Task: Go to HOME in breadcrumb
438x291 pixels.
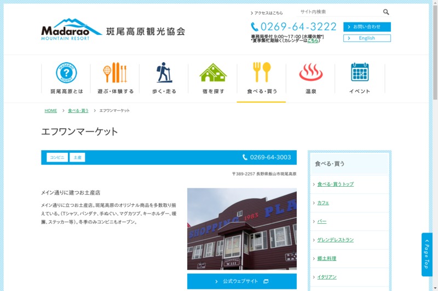Action: point(51,111)
